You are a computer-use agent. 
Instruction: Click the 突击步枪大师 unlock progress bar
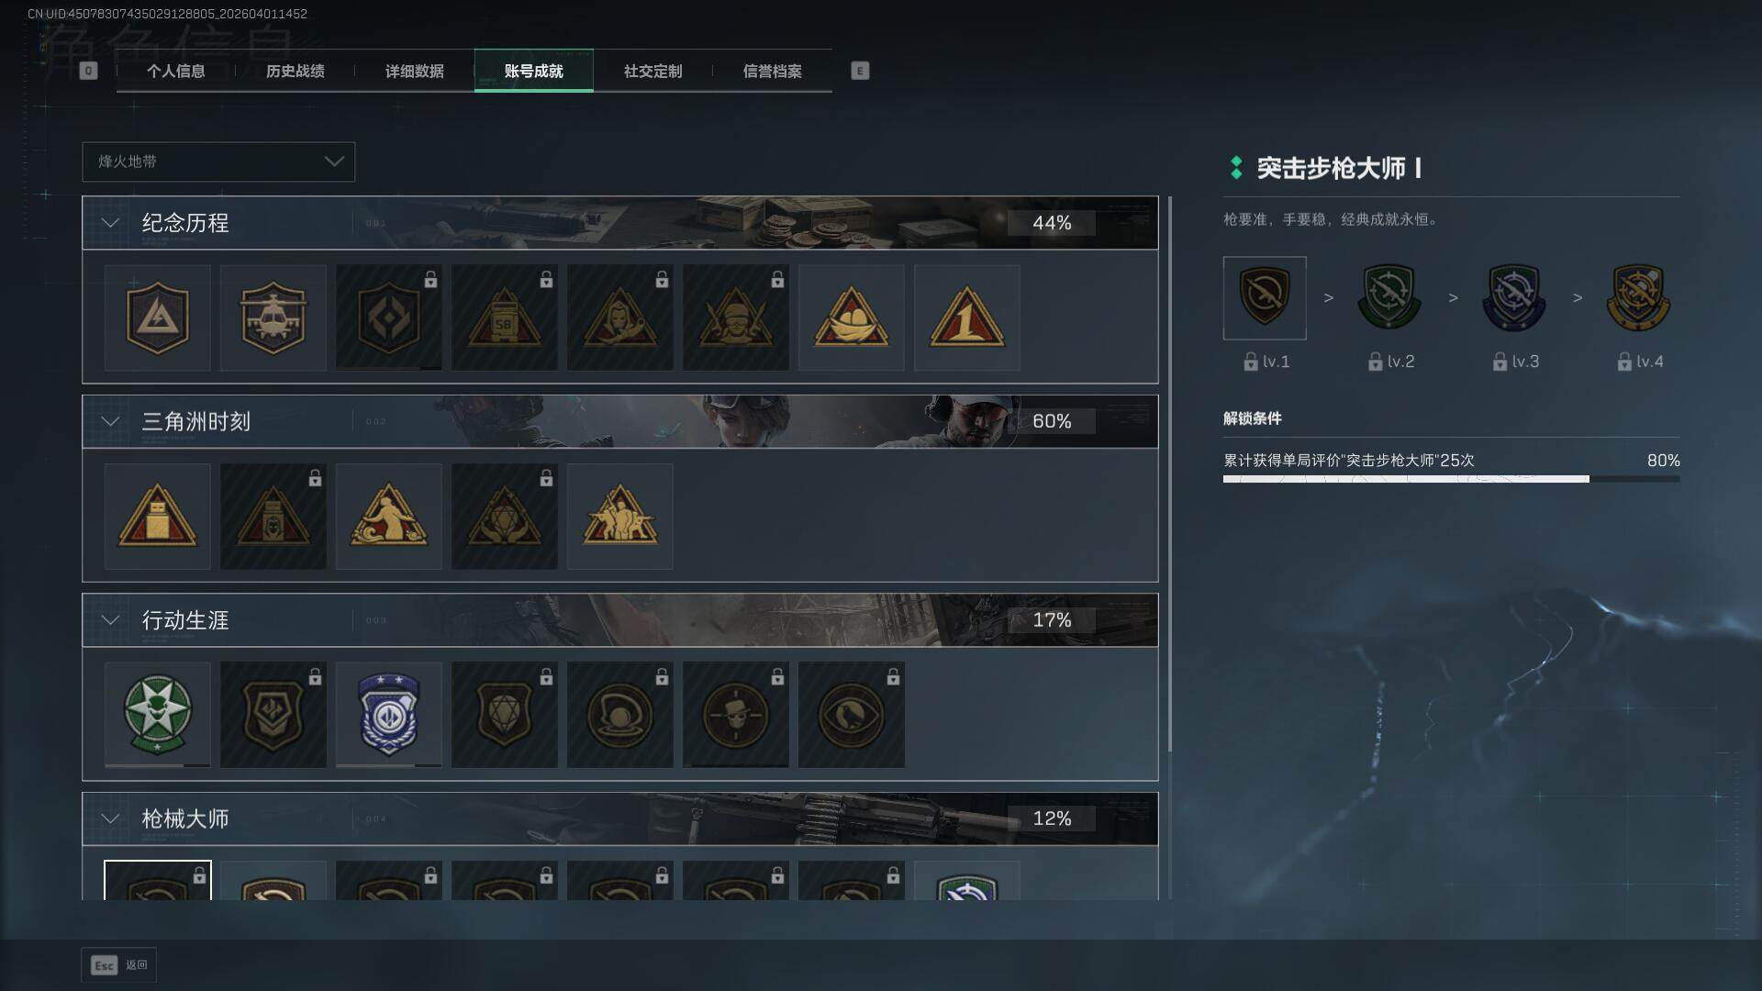tap(1451, 478)
